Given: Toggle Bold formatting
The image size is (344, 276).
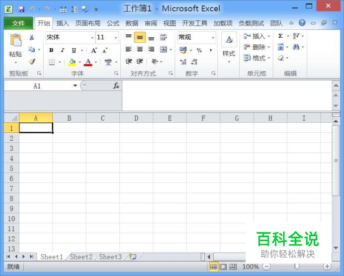Looking at the screenshot, I should [x=51, y=50].
